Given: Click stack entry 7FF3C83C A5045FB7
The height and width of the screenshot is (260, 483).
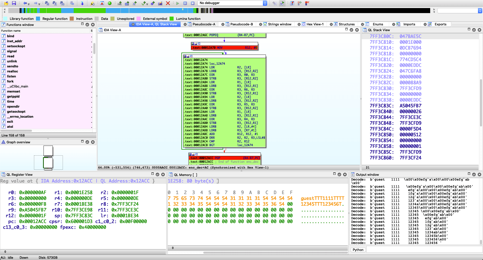Looking at the screenshot, I should tap(395, 106).
